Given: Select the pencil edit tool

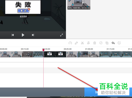Looking at the screenshot, I should point(76,43).
